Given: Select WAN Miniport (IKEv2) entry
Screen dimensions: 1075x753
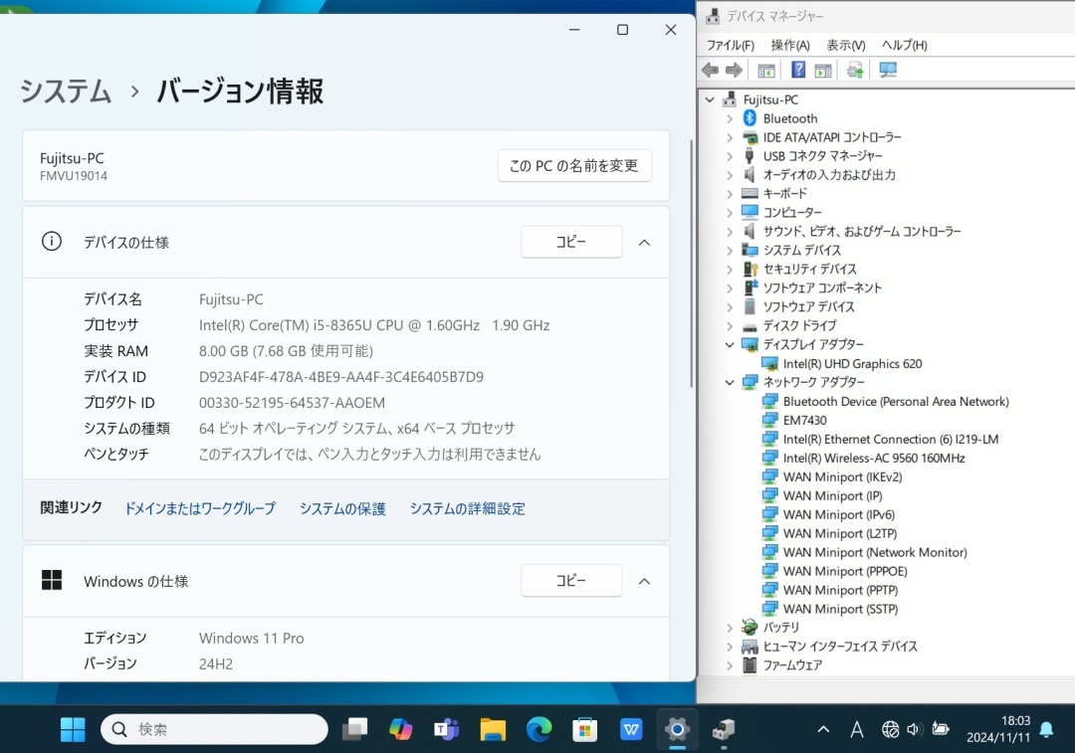Looking at the screenshot, I should point(843,476).
